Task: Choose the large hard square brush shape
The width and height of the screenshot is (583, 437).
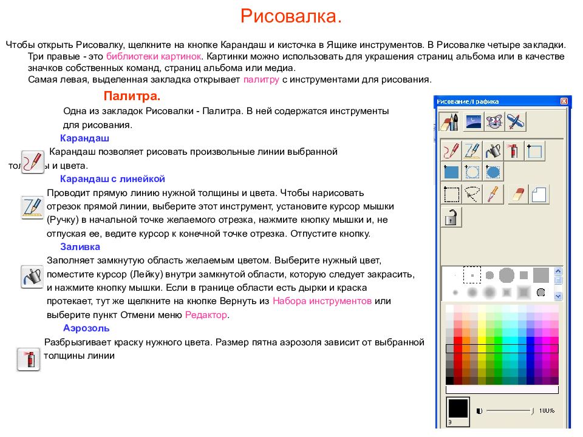Action: coord(541,276)
